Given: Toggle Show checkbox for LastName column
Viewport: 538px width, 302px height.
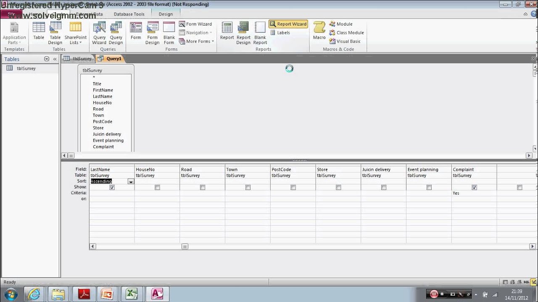Looking at the screenshot, I should 112,187.
